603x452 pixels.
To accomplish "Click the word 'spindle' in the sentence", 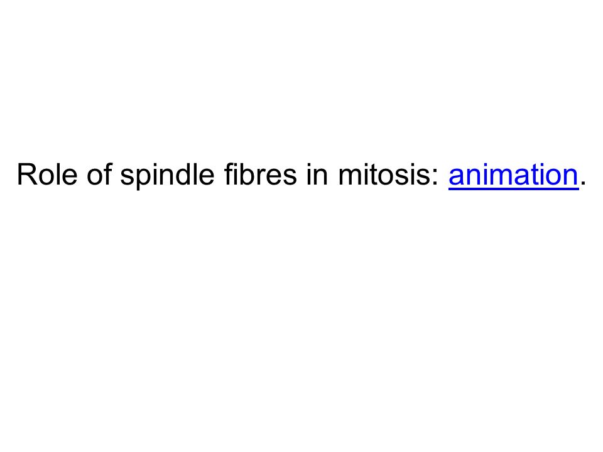I will pos(167,176).
